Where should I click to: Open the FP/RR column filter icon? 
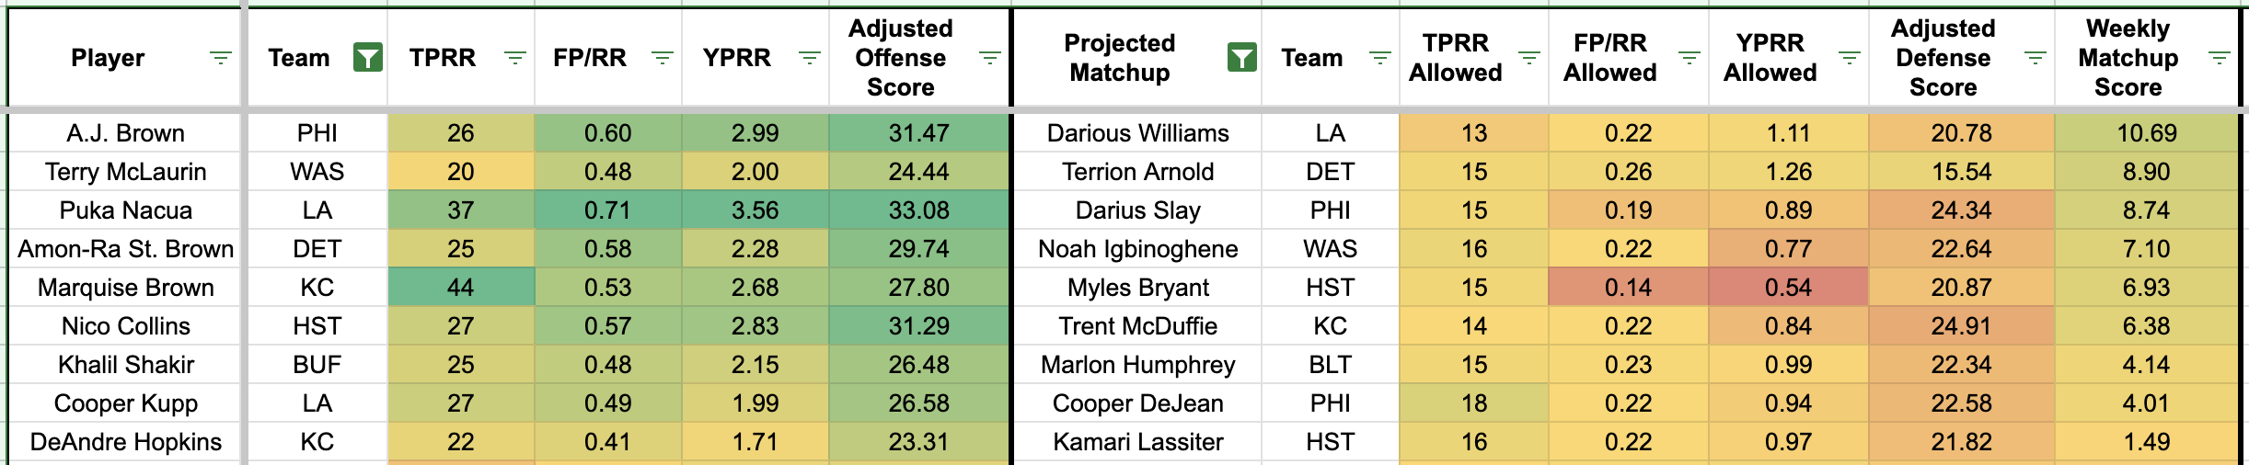coord(662,58)
